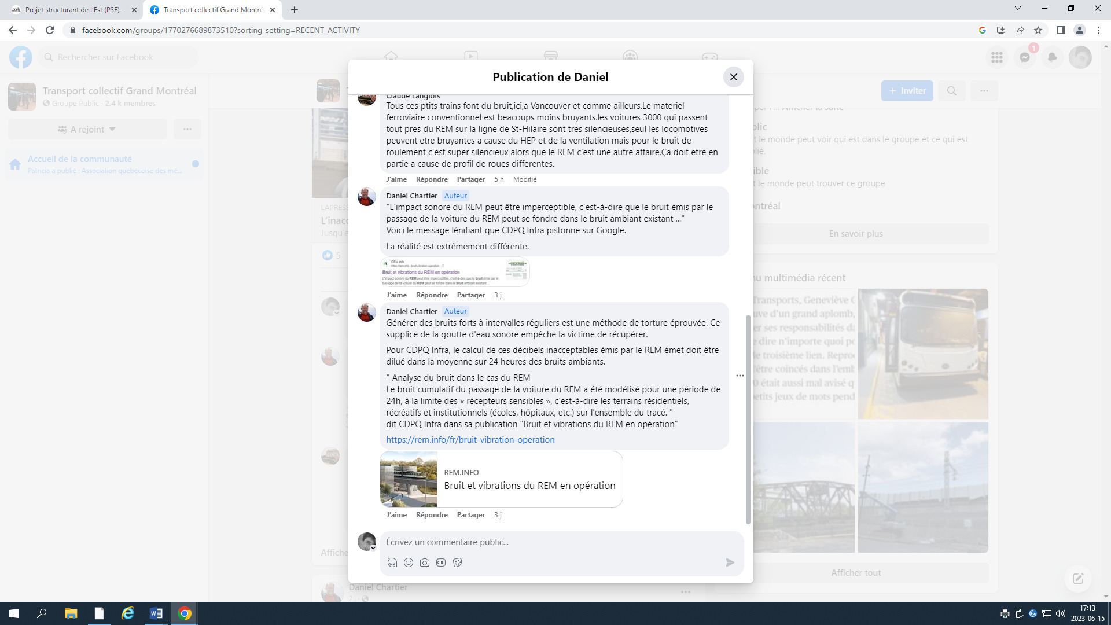The height and width of the screenshot is (625, 1111).
Task: Click Répondre under the last comment with link preview
Action: [432, 515]
